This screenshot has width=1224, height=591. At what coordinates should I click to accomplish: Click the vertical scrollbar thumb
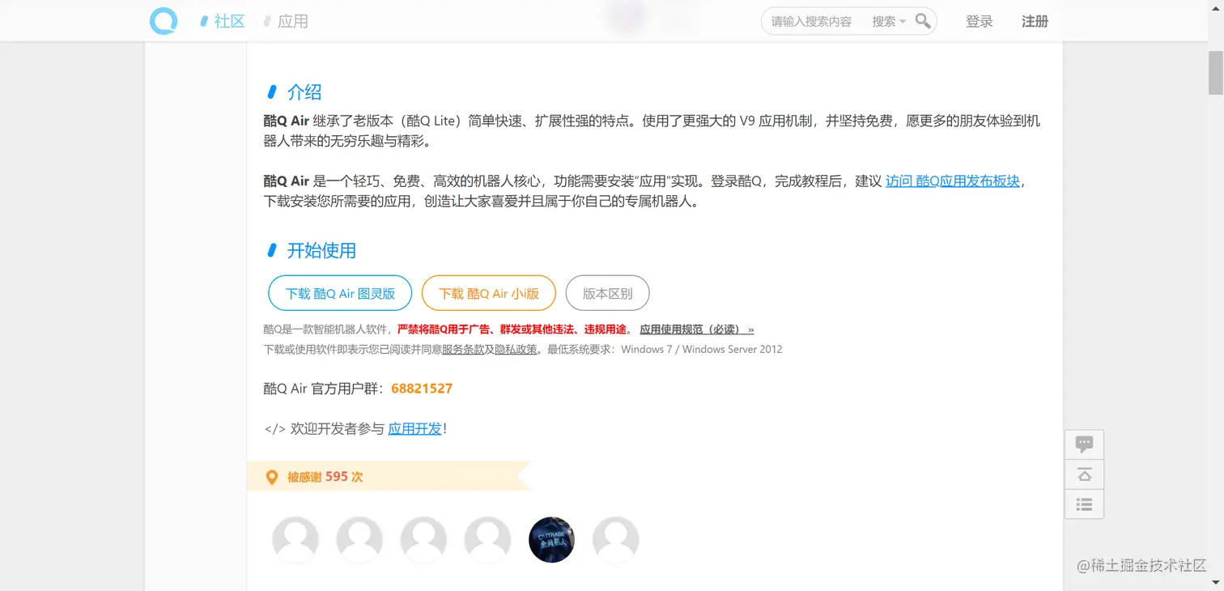[1216, 72]
